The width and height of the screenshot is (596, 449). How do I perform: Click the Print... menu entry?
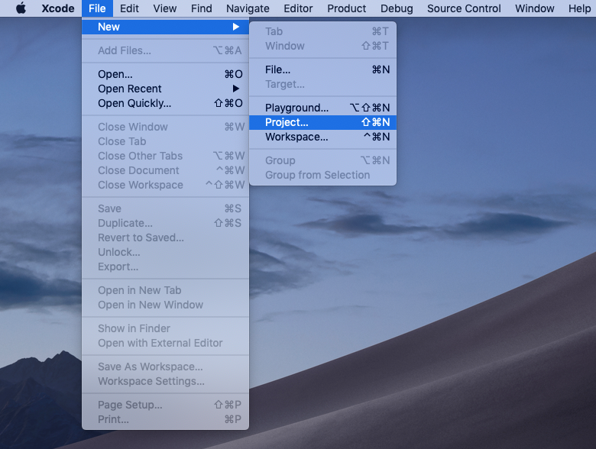click(x=165, y=419)
